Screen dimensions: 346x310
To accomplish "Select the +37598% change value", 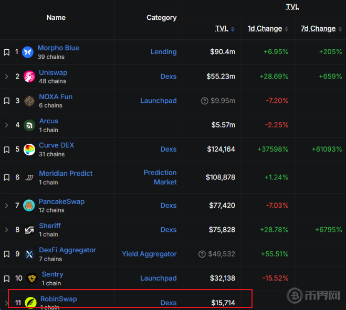I will point(272,149).
